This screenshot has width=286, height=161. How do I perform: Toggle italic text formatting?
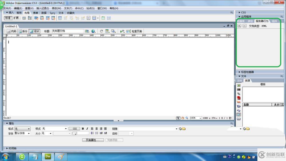pyautogui.click(x=87, y=129)
